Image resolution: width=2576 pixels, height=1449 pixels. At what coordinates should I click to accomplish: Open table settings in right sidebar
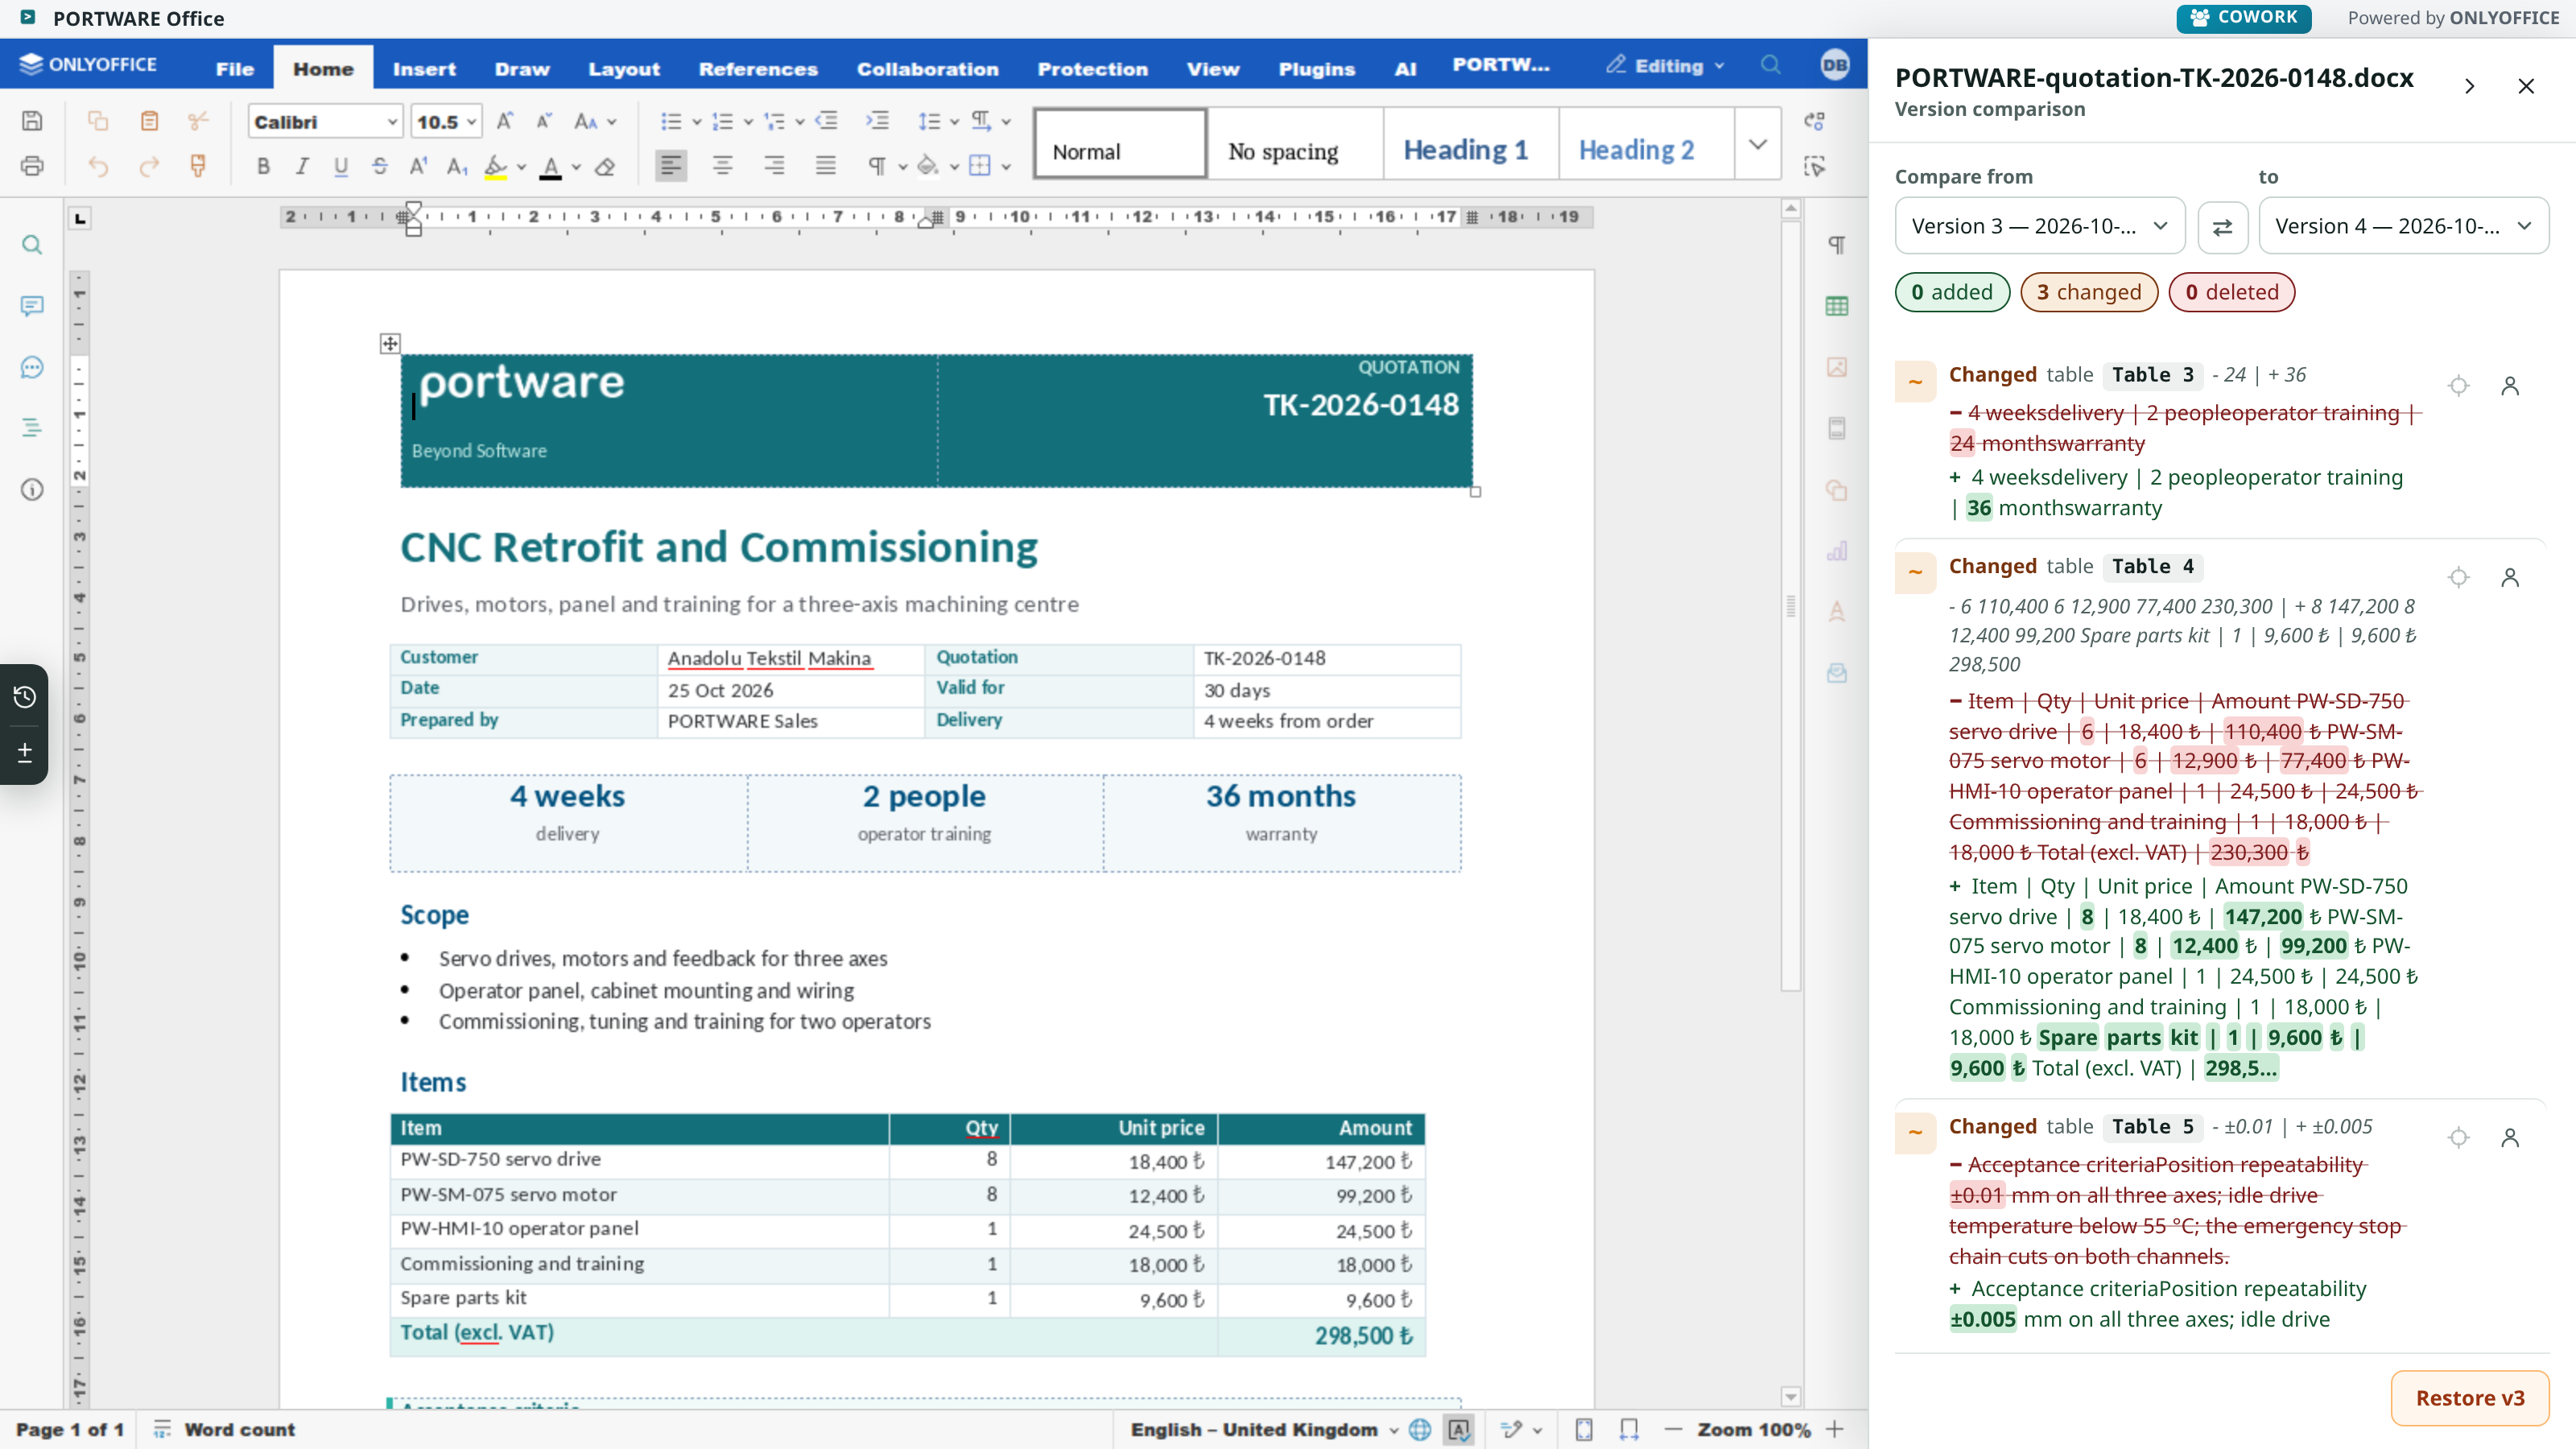tap(1837, 306)
